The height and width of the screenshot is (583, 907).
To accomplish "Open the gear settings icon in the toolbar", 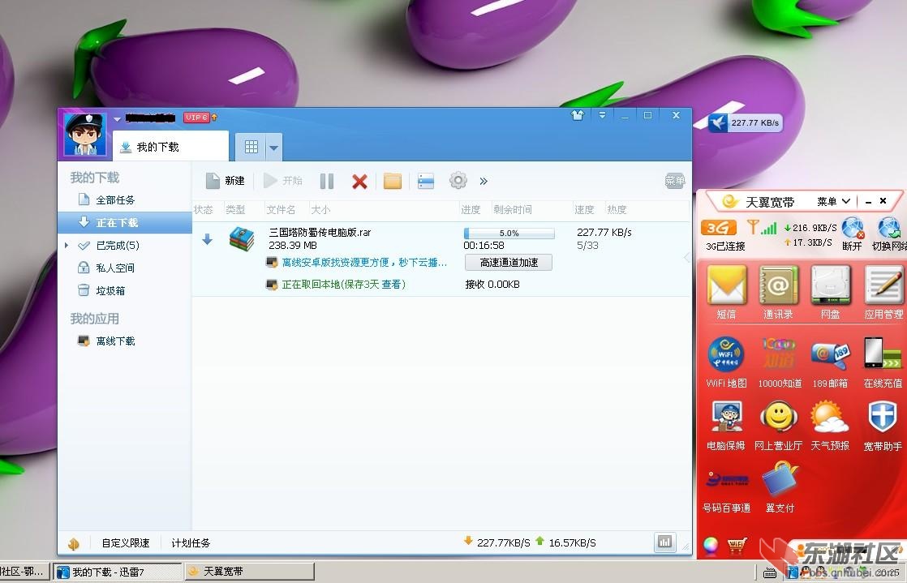I will [458, 181].
